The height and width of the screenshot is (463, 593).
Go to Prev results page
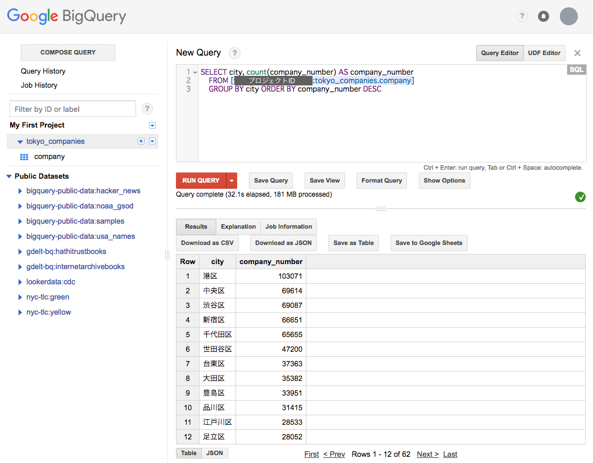click(334, 455)
